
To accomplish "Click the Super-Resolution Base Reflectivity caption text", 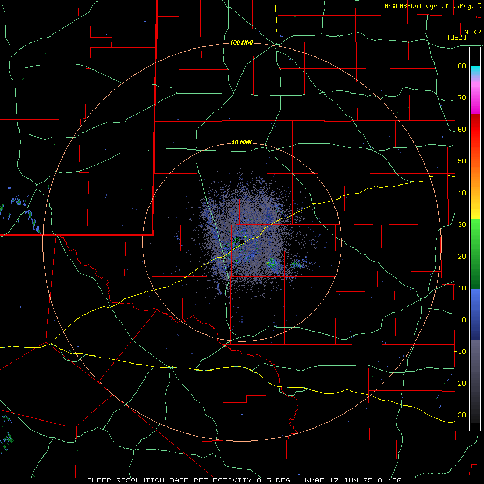I will click(169, 480).
